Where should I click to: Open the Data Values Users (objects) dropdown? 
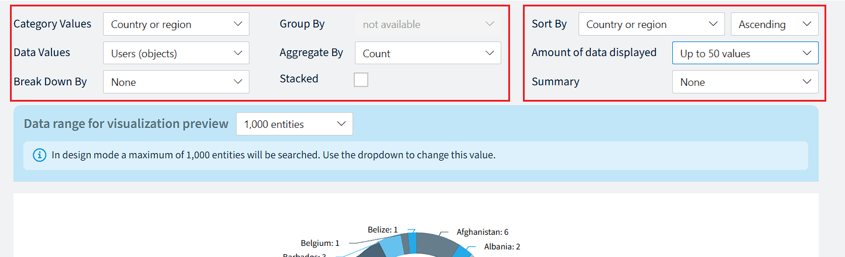tap(176, 53)
